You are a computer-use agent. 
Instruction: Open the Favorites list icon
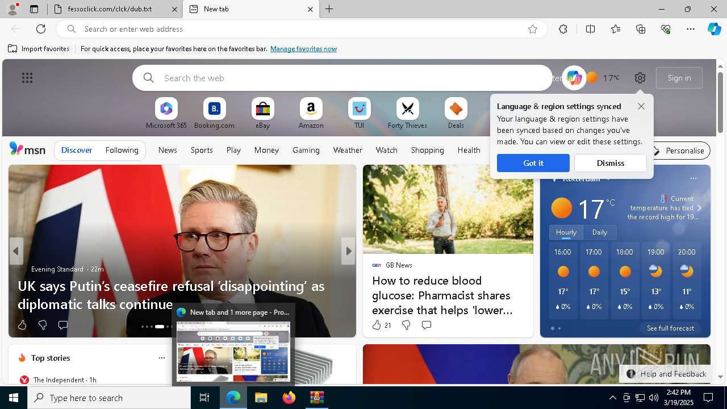point(616,29)
